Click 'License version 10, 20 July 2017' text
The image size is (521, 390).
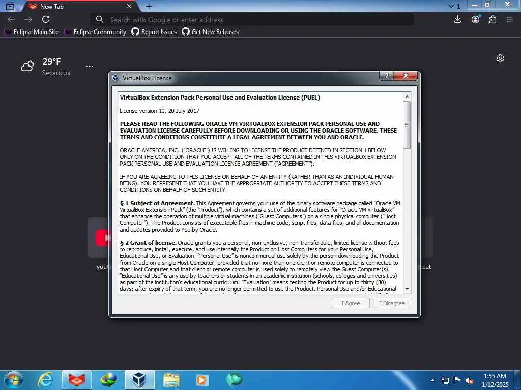click(159, 111)
